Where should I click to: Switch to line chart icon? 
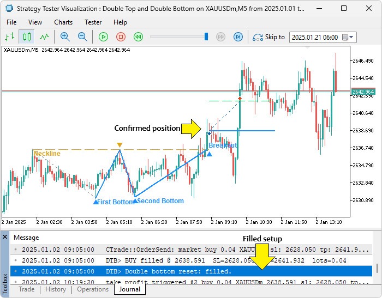point(45,37)
